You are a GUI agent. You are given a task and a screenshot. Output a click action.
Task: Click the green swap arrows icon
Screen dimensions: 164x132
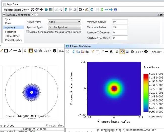click(102, 10)
